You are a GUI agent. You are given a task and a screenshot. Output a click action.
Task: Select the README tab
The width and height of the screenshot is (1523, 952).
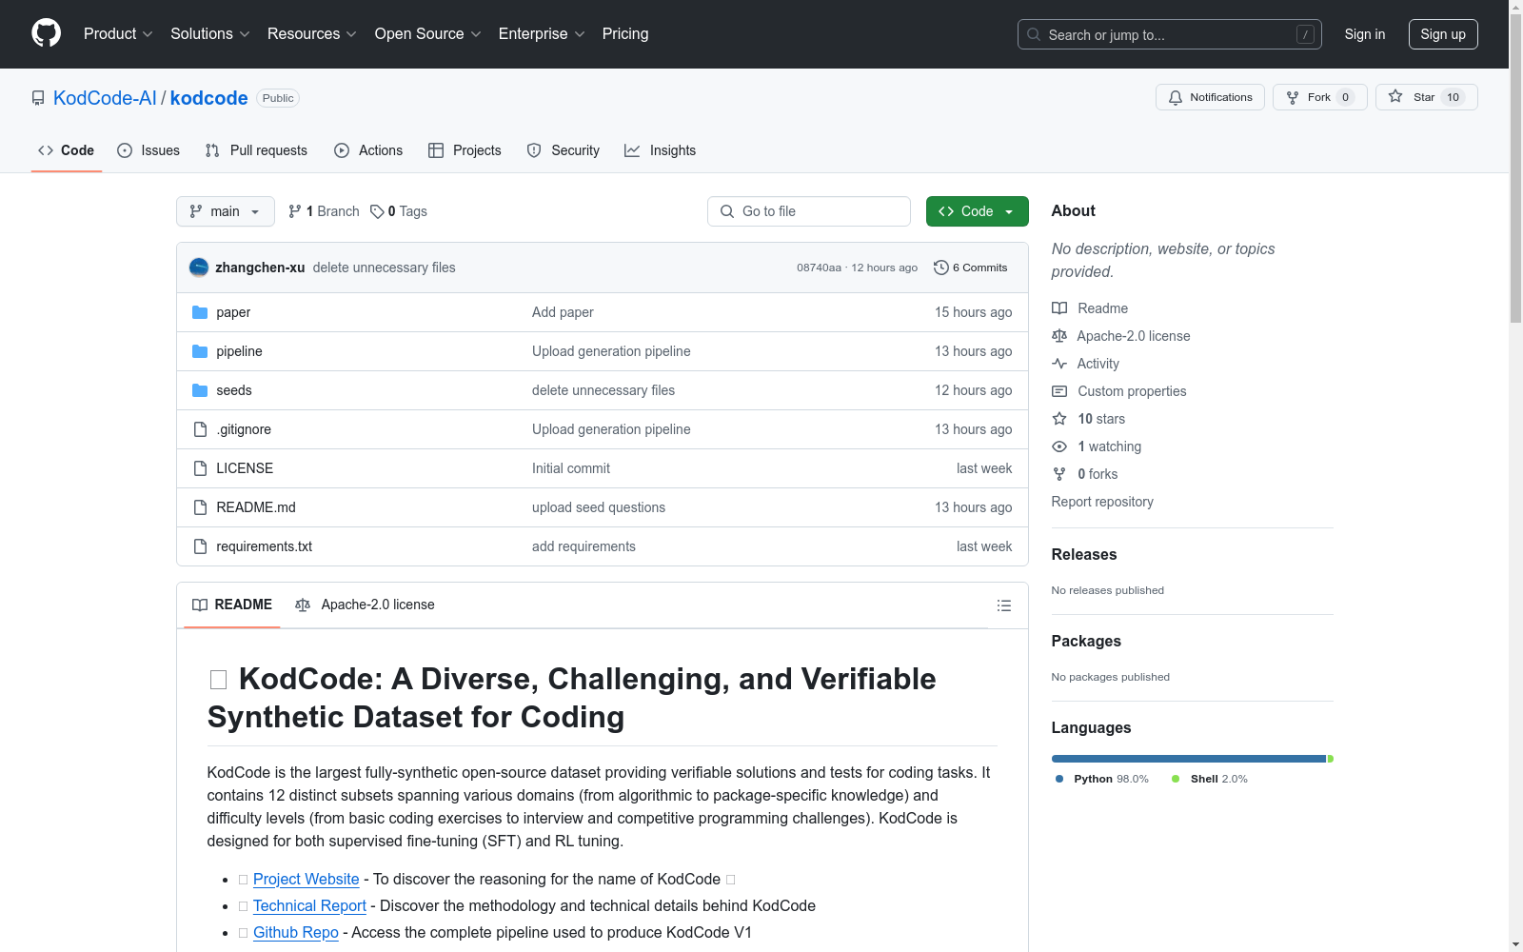[x=232, y=605]
